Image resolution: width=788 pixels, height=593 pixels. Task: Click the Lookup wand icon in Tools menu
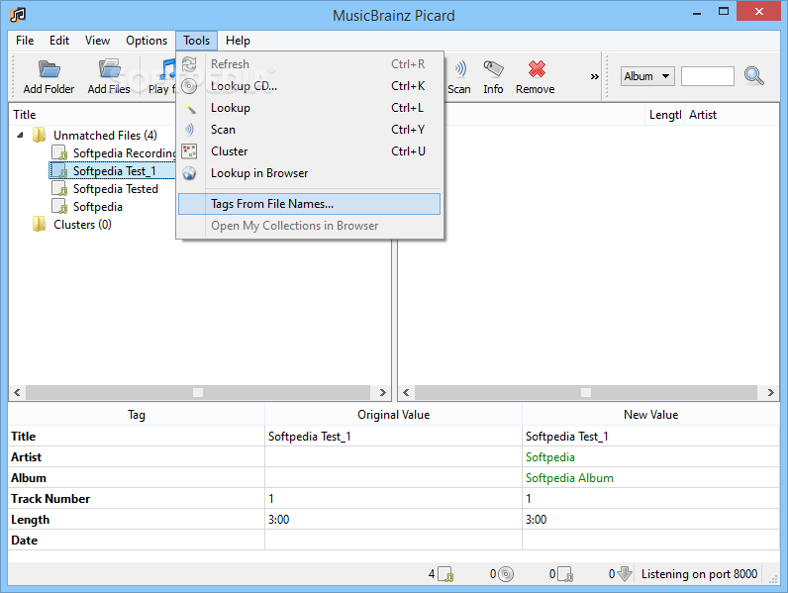[x=189, y=108]
